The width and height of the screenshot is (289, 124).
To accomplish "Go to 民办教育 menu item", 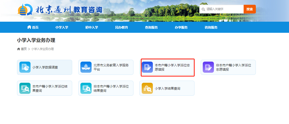I will [122, 27].
